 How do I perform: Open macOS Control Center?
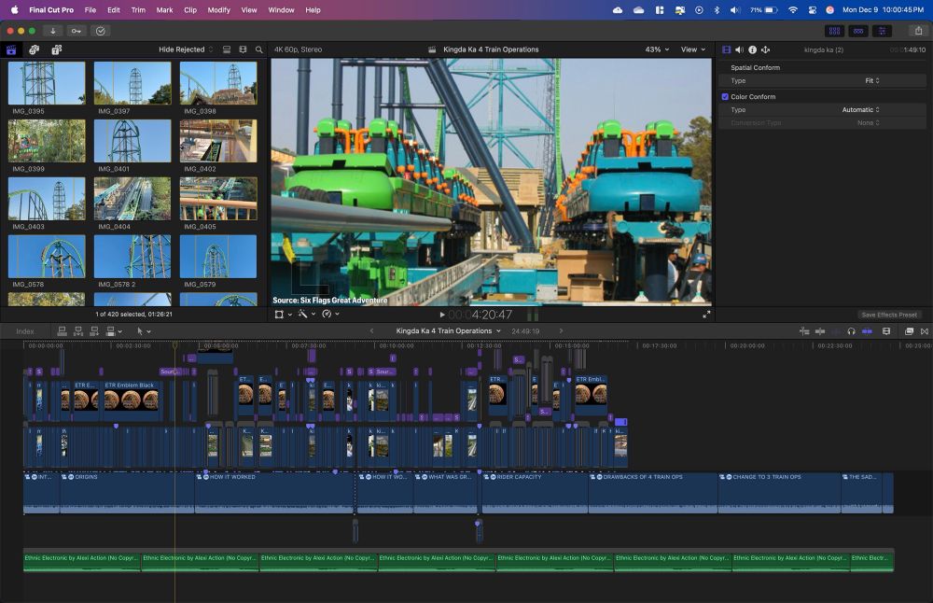pyautogui.click(x=813, y=10)
